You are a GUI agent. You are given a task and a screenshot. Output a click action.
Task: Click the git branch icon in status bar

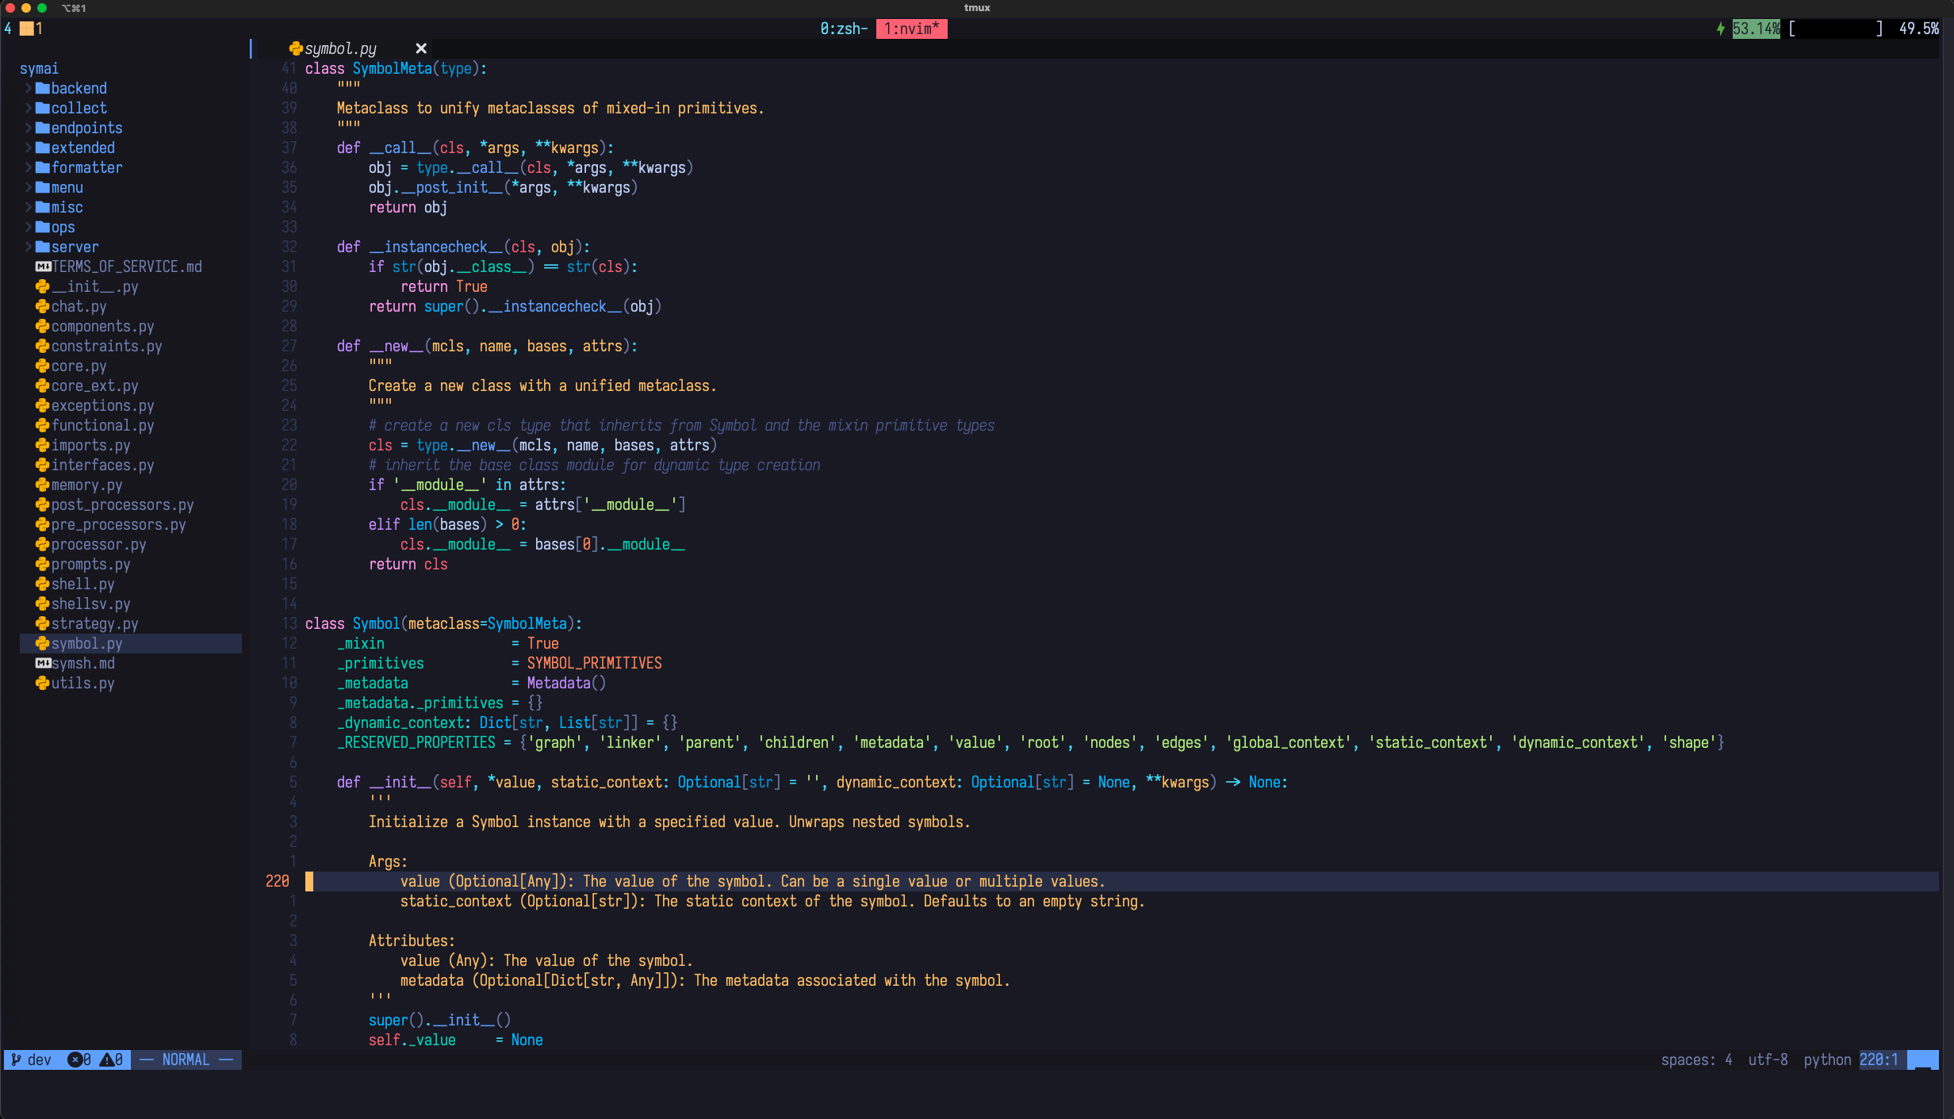pyautogui.click(x=16, y=1060)
